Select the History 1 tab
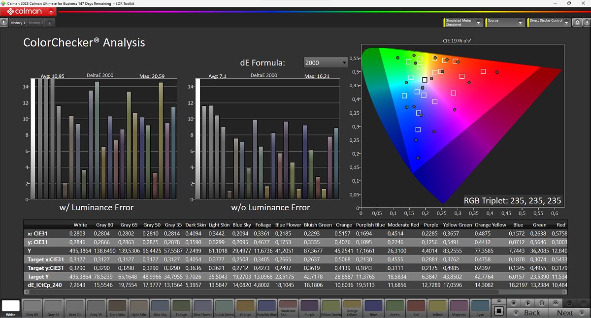Image resolution: width=591 pixels, height=318 pixels. [18, 23]
